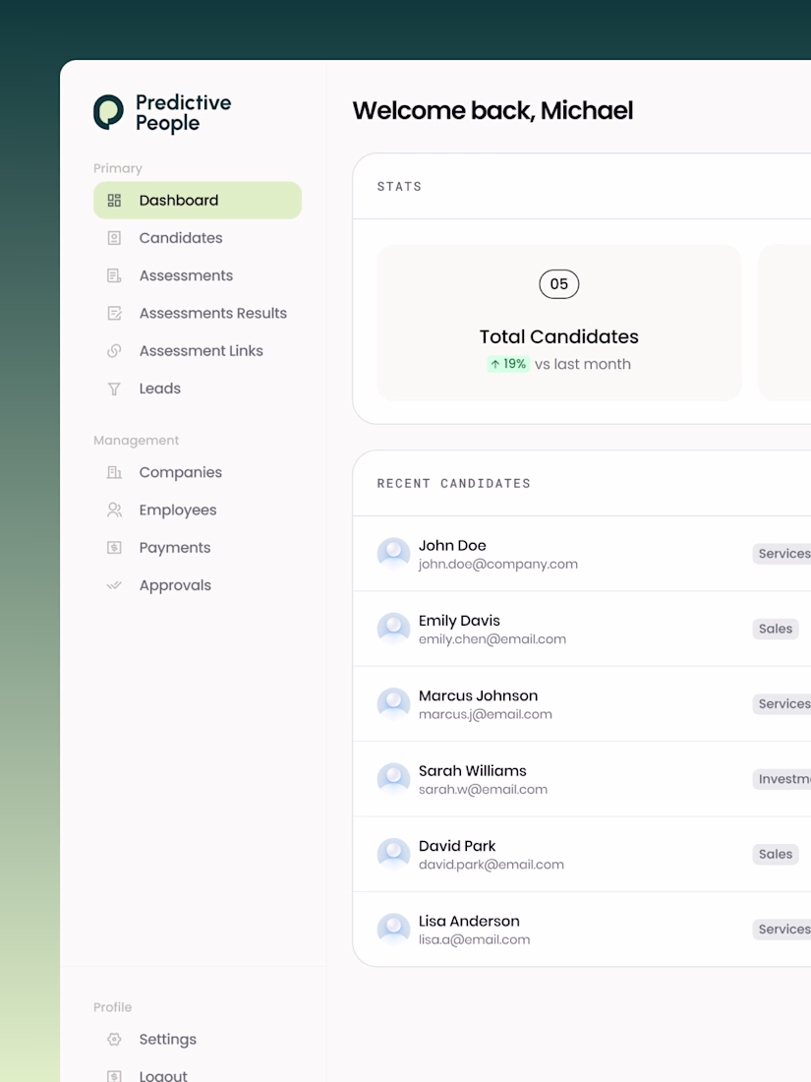Click Marcus Johnson's avatar icon
This screenshot has width=811, height=1082.
tap(394, 704)
